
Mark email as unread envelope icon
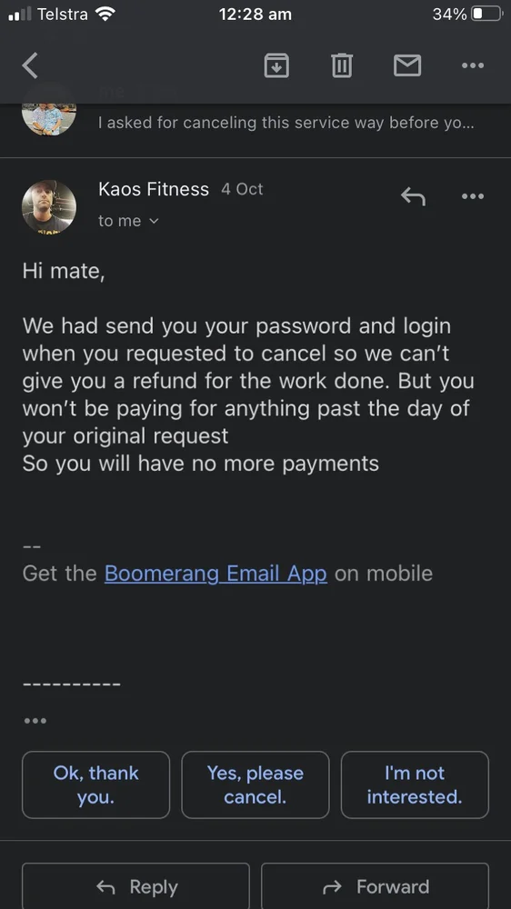click(x=407, y=65)
